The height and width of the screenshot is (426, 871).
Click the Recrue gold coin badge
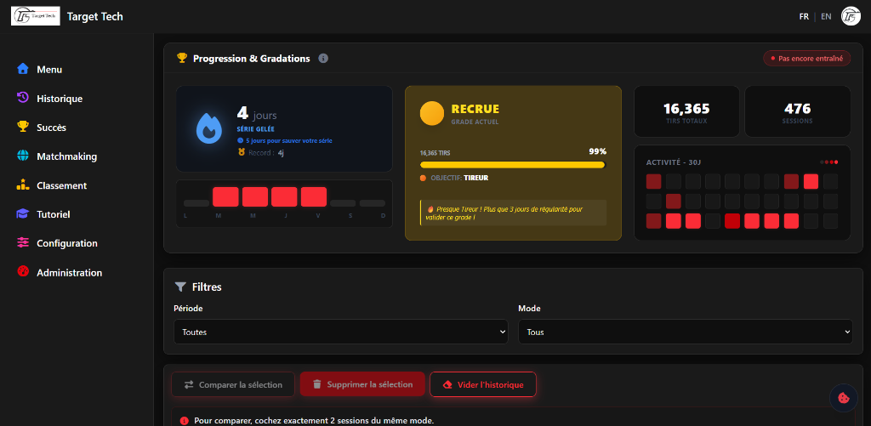pyautogui.click(x=431, y=113)
